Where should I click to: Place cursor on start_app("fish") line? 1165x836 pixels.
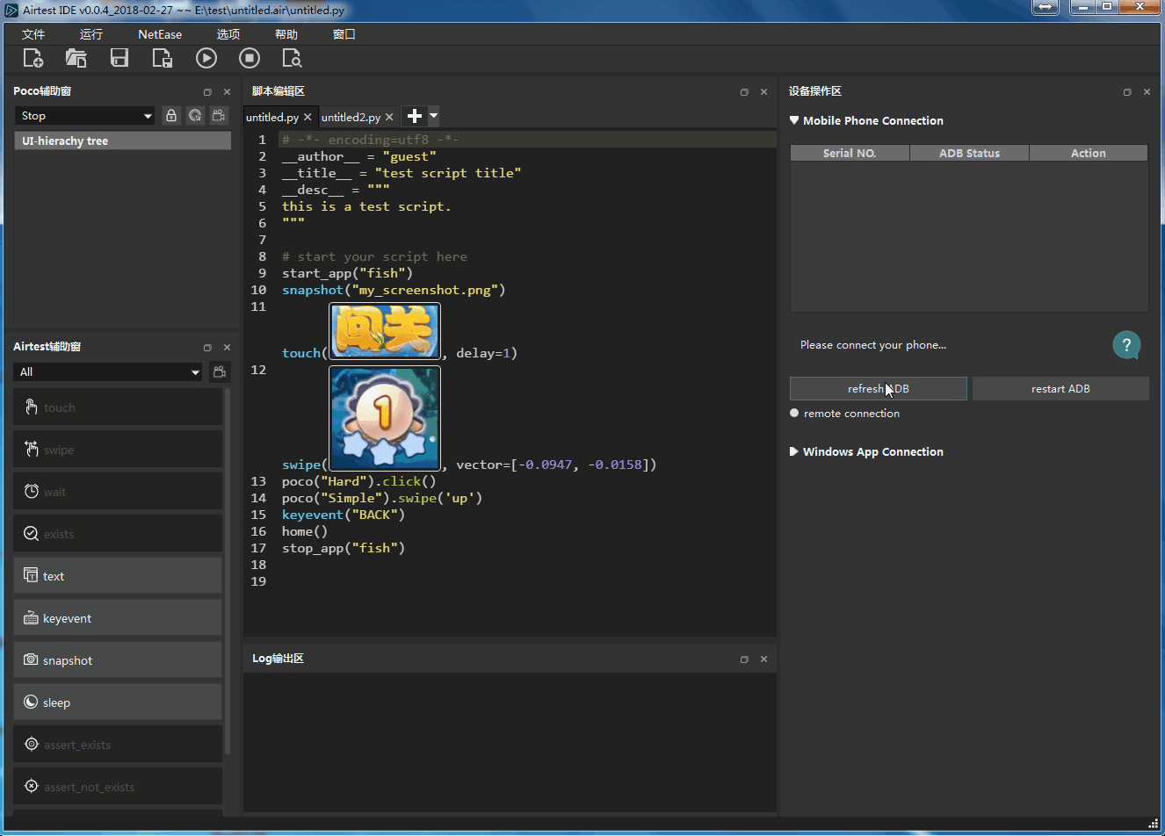tap(347, 273)
